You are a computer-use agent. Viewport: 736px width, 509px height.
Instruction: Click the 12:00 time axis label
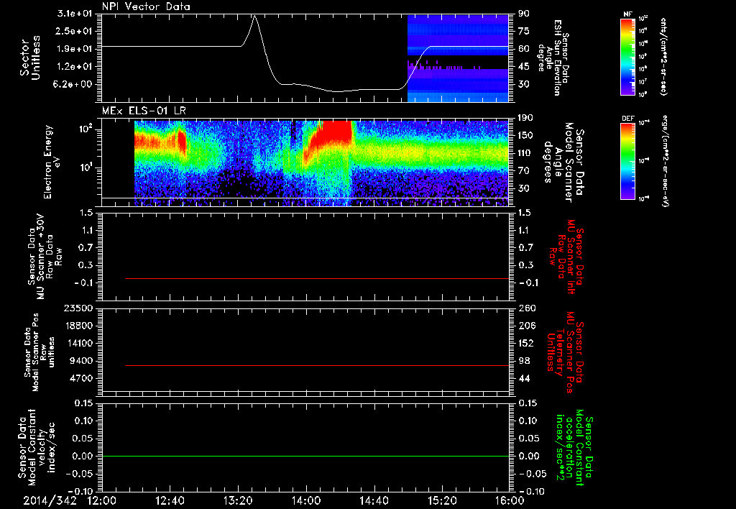tap(102, 500)
